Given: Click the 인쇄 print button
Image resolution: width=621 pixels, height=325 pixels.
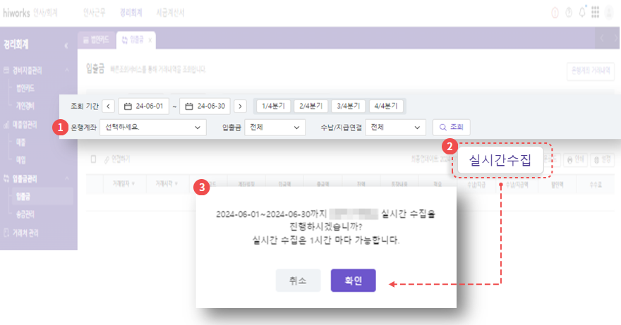Looking at the screenshot, I should tap(575, 159).
